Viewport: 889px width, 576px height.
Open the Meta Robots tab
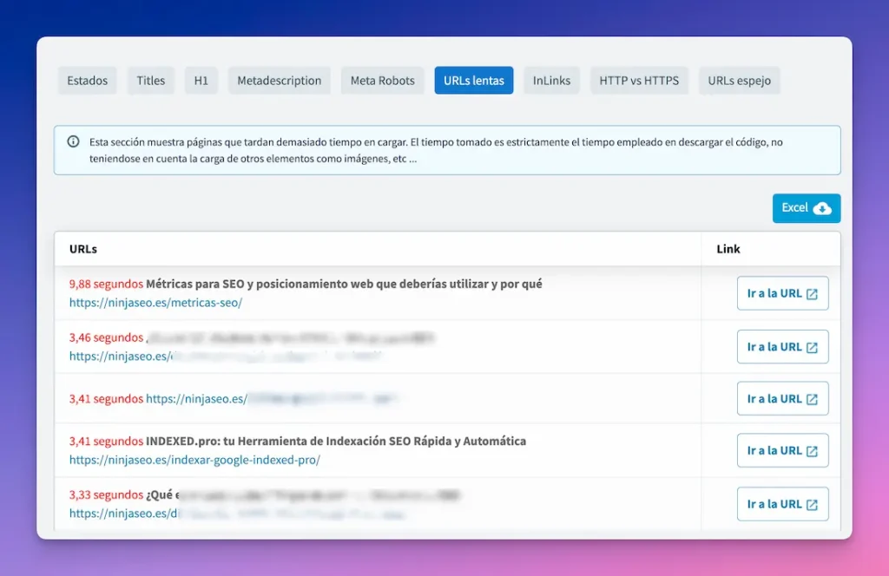coord(382,80)
